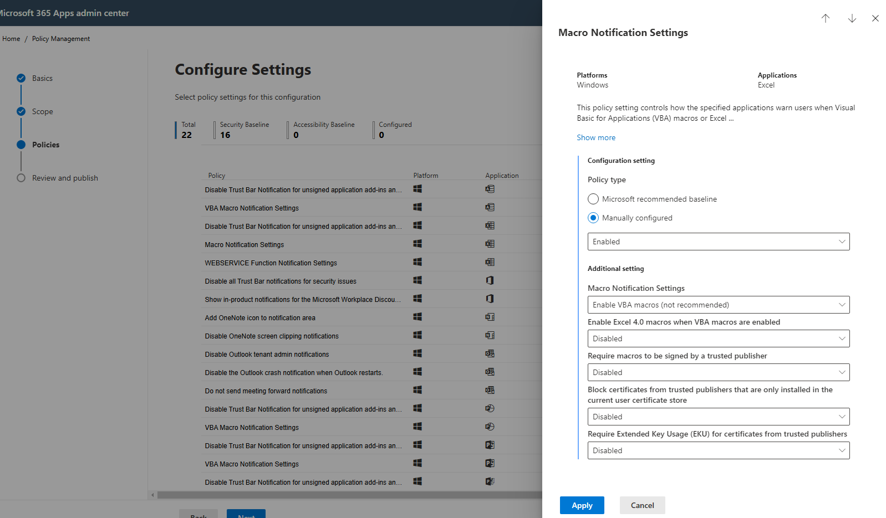
Task: Click OneNote icon in Add OneNote icon row
Action: click(x=490, y=317)
